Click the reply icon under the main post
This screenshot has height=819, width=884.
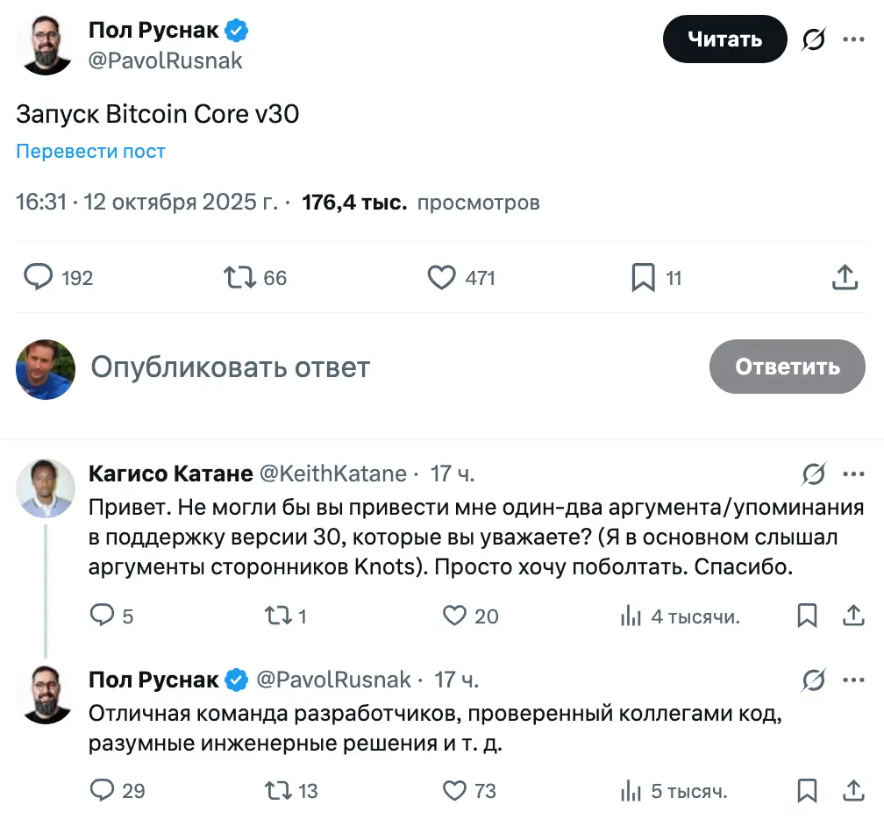pyautogui.click(x=39, y=278)
